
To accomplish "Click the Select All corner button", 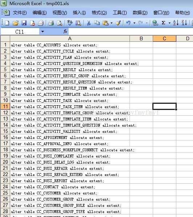I will pyautogui.click(x=5, y=38).
